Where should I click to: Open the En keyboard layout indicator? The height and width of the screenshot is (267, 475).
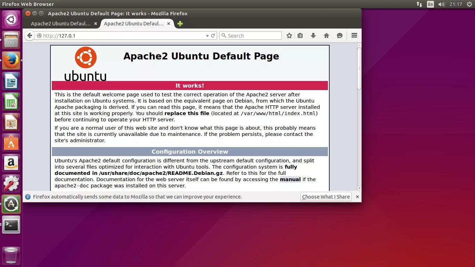(430, 4)
